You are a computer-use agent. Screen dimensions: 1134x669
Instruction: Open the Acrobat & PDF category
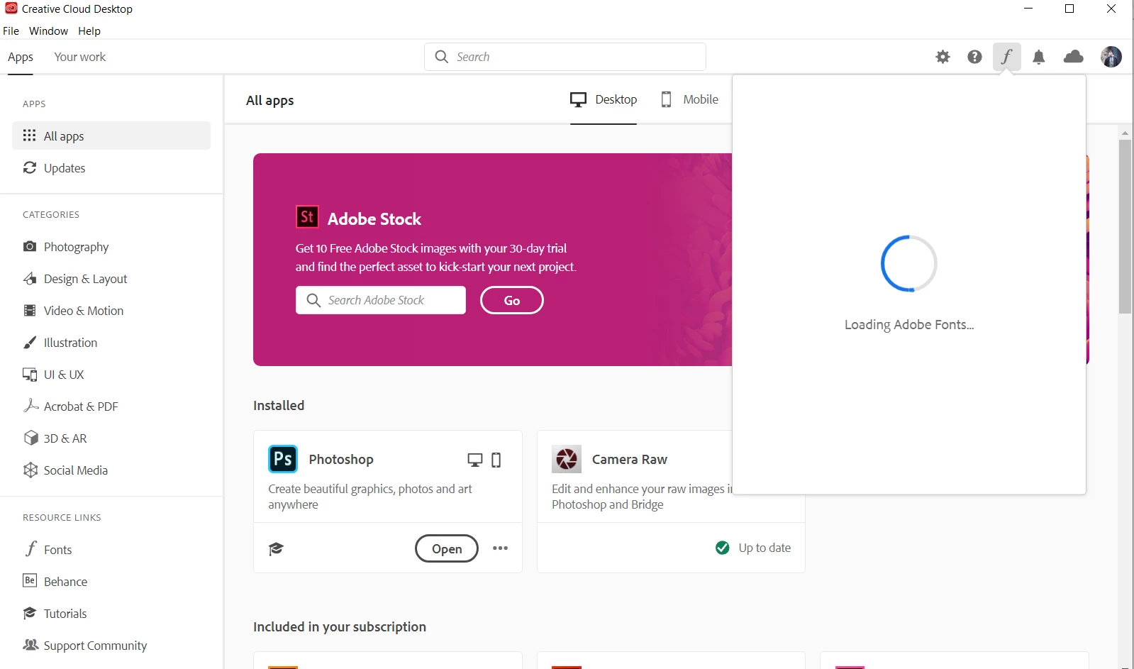(111, 407)
